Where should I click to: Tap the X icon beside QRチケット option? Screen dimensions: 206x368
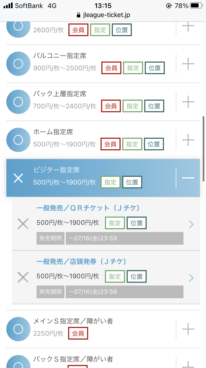pos(23,224)
